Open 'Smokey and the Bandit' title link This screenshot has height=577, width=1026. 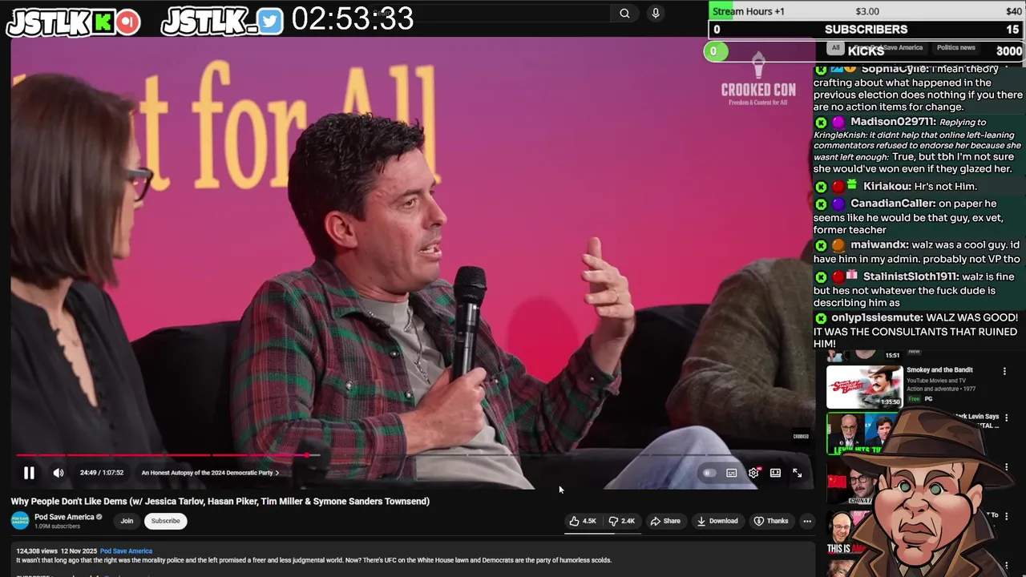939,370
